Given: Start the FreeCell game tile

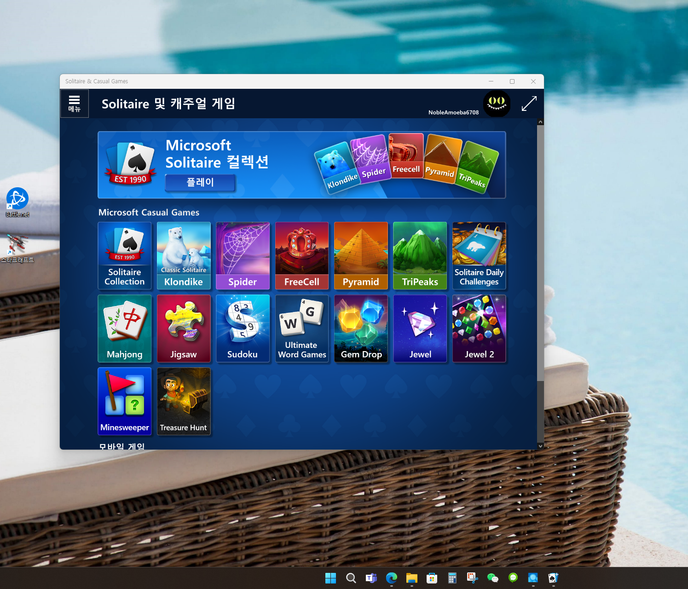Looking at the screenshot, I should coord(302,256).
